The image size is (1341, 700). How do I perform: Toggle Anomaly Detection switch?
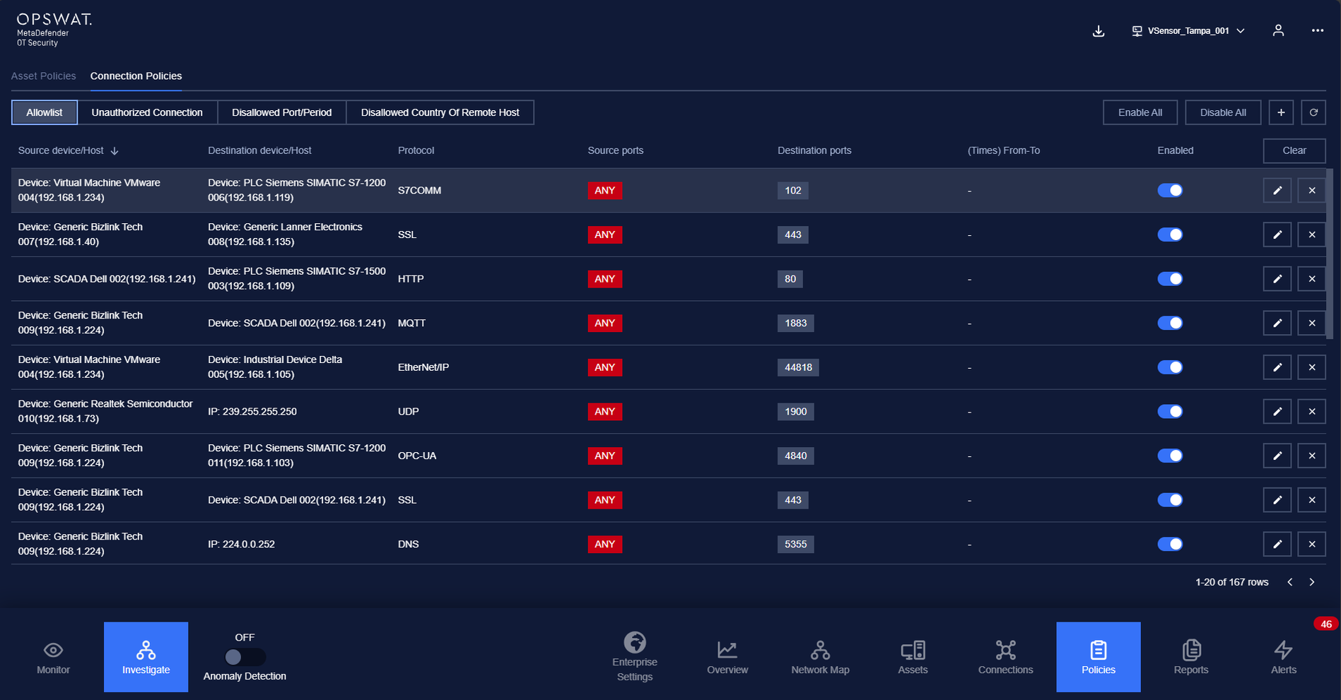point(245,657)
